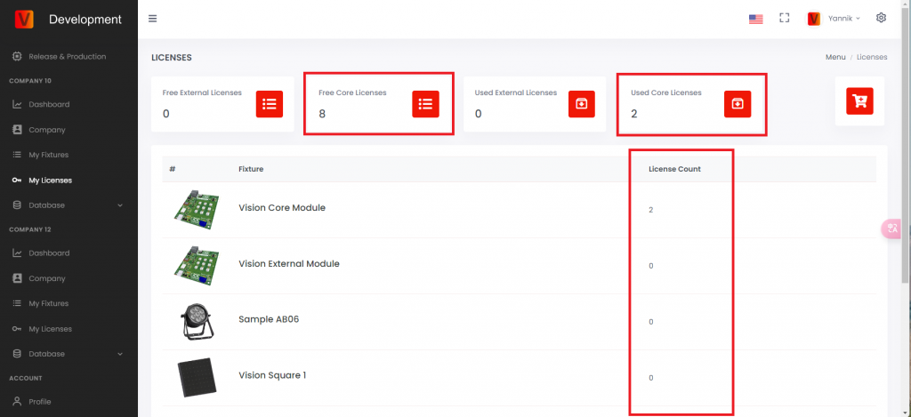Open the settings gear icon

[881, 18]
